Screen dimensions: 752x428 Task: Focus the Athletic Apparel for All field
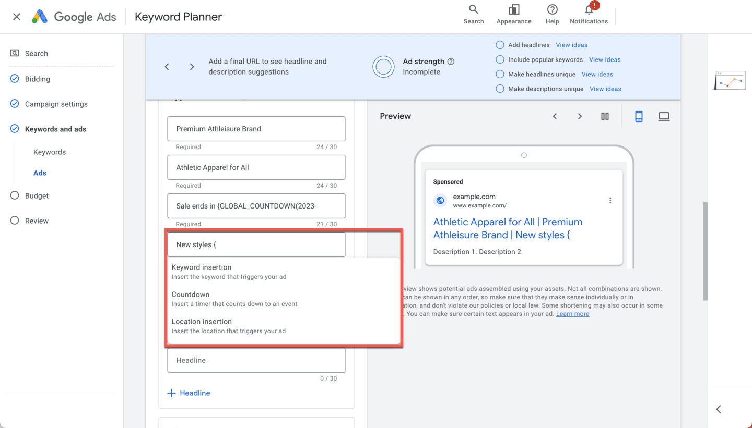point(256,167)
